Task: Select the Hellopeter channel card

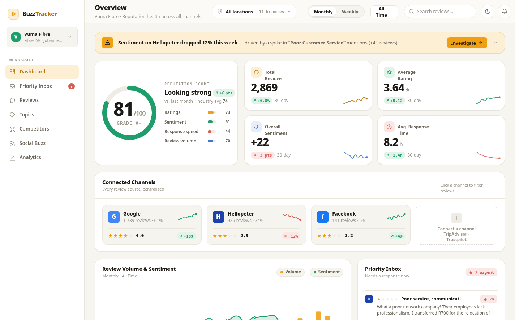Action: click(256, 225)
